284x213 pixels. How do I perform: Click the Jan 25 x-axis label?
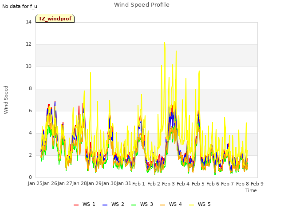click(35, 184)
